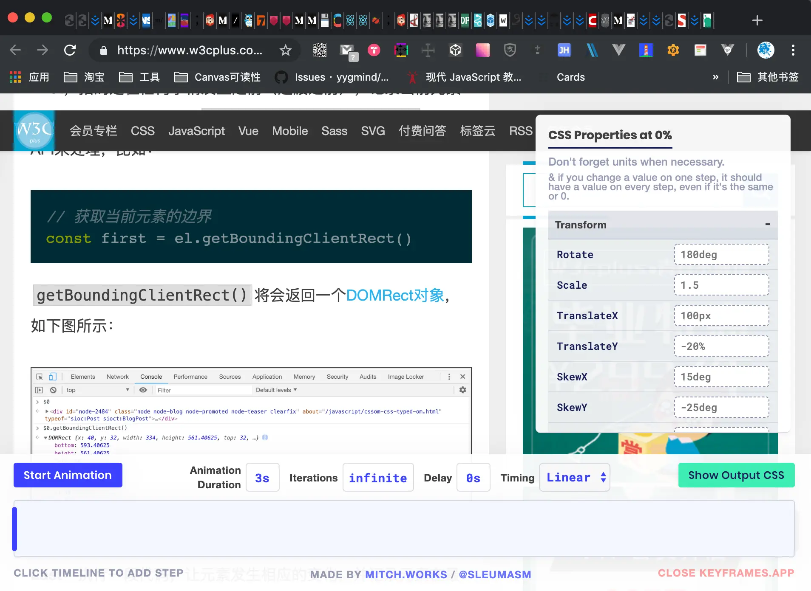The image size is (811, 591).
Task: Click the gear-shaped orange extension icon
Action: tap(673, 50)
